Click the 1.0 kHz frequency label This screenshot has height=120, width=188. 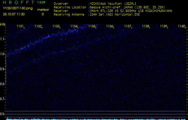click(2, 54)
